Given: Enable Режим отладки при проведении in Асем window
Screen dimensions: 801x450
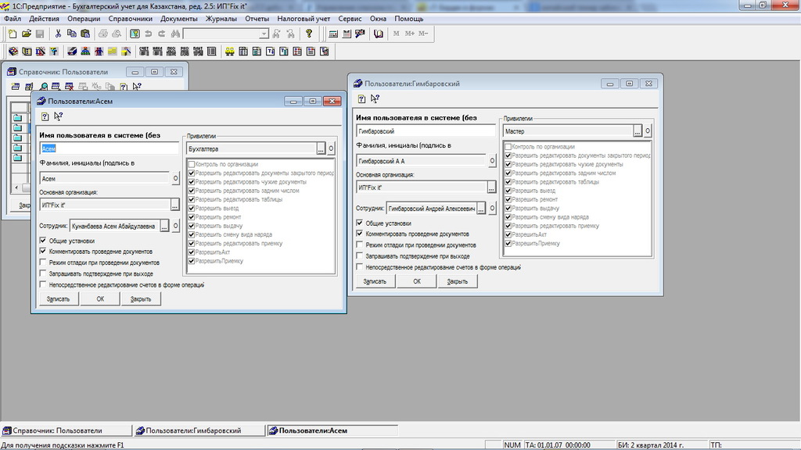Looking at the screenshot, I should click(43, 262).
